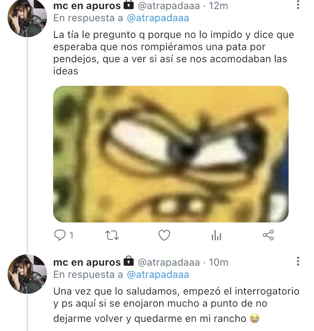Open @atrapadaaa mention link in the first tweet
The width and height of the screenshot is (314, 331).
pos(158,18)
